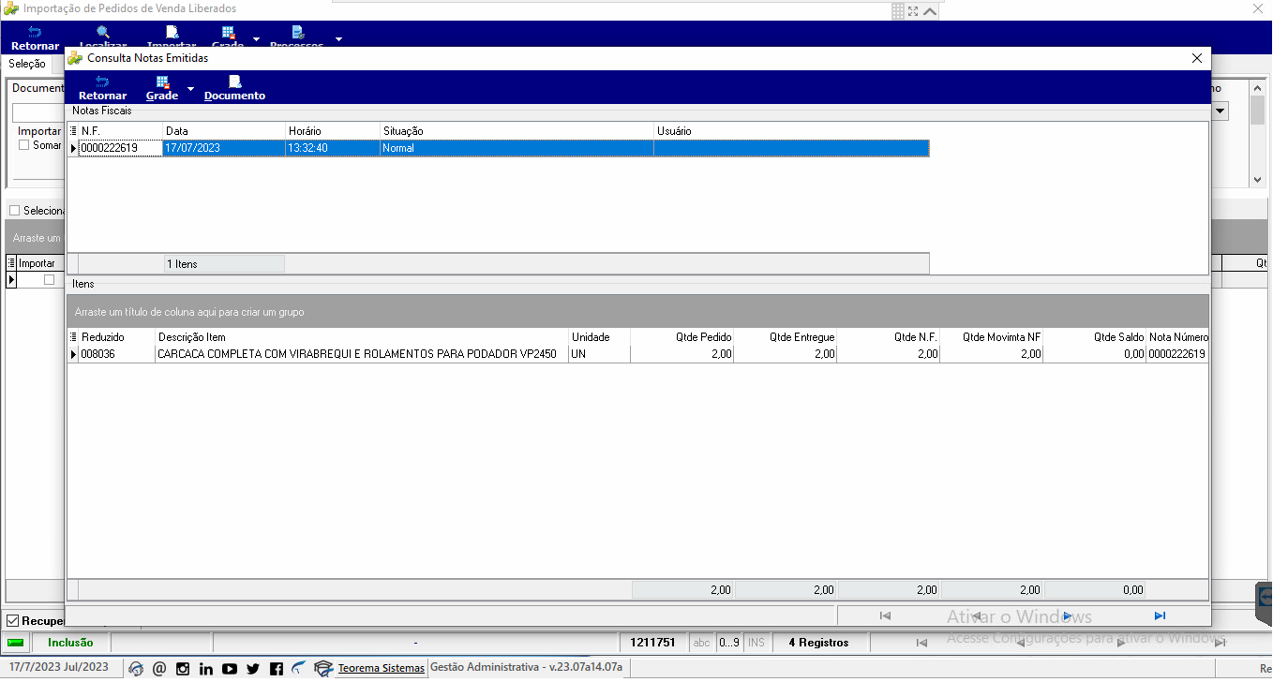The image size is (1273, 682).
Task: Click the Descrição Item column header
Action: (x=362, y=337)
